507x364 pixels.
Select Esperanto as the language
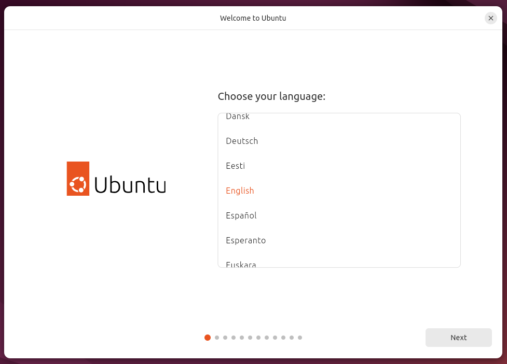[339, 240]
